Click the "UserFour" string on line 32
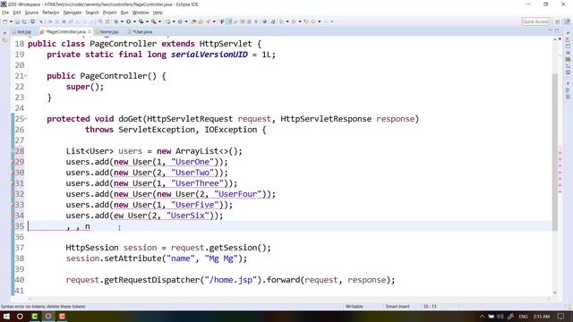573x322 pixels. click(x=238, y=194)
